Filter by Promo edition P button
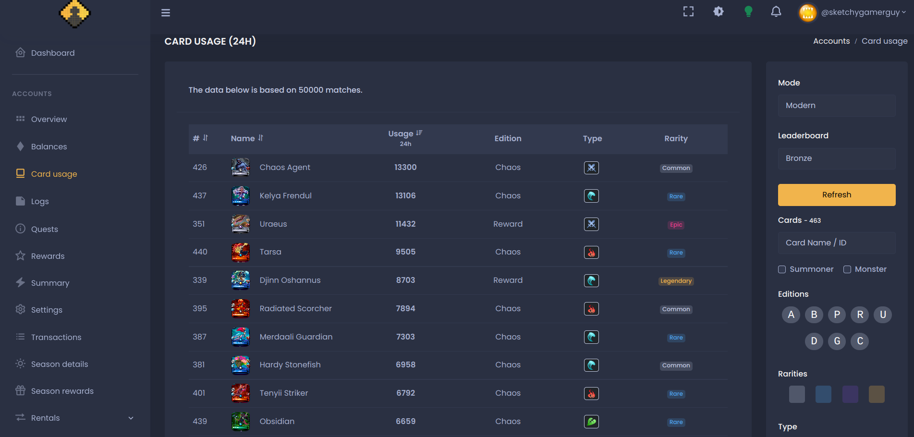 tap(837, 315)
